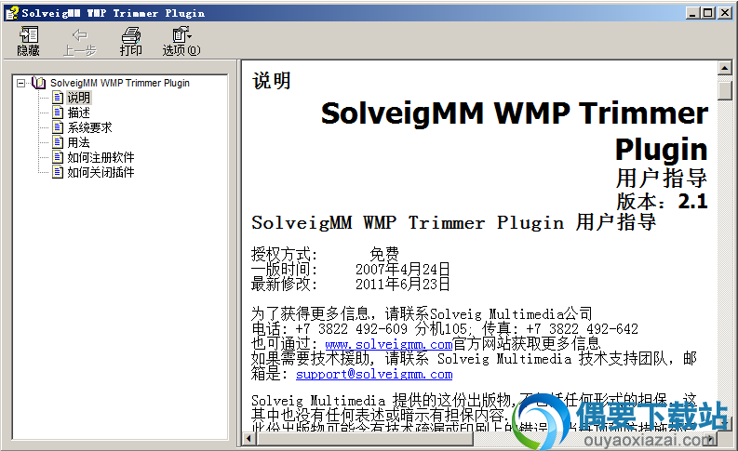
Task: Click the 上一步 (Back) toolbar button
Action: 79,42
